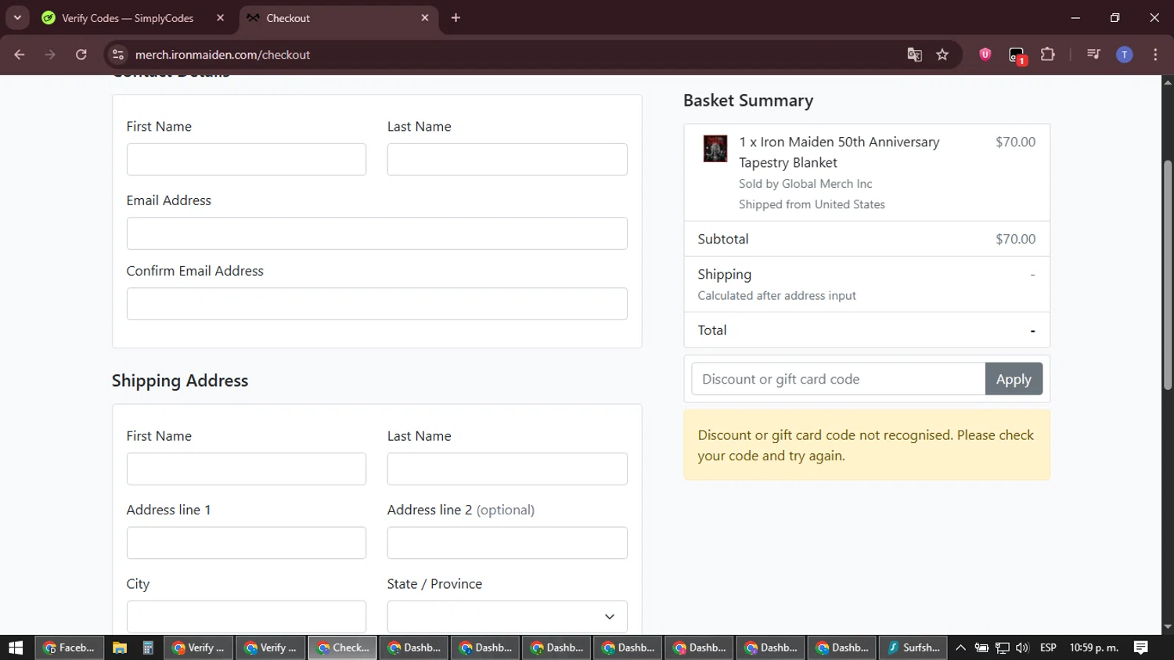Viewport: 1174px width, 660px height.
Task: Click the Google Translate icon in address bar
Action: point(914,55)
